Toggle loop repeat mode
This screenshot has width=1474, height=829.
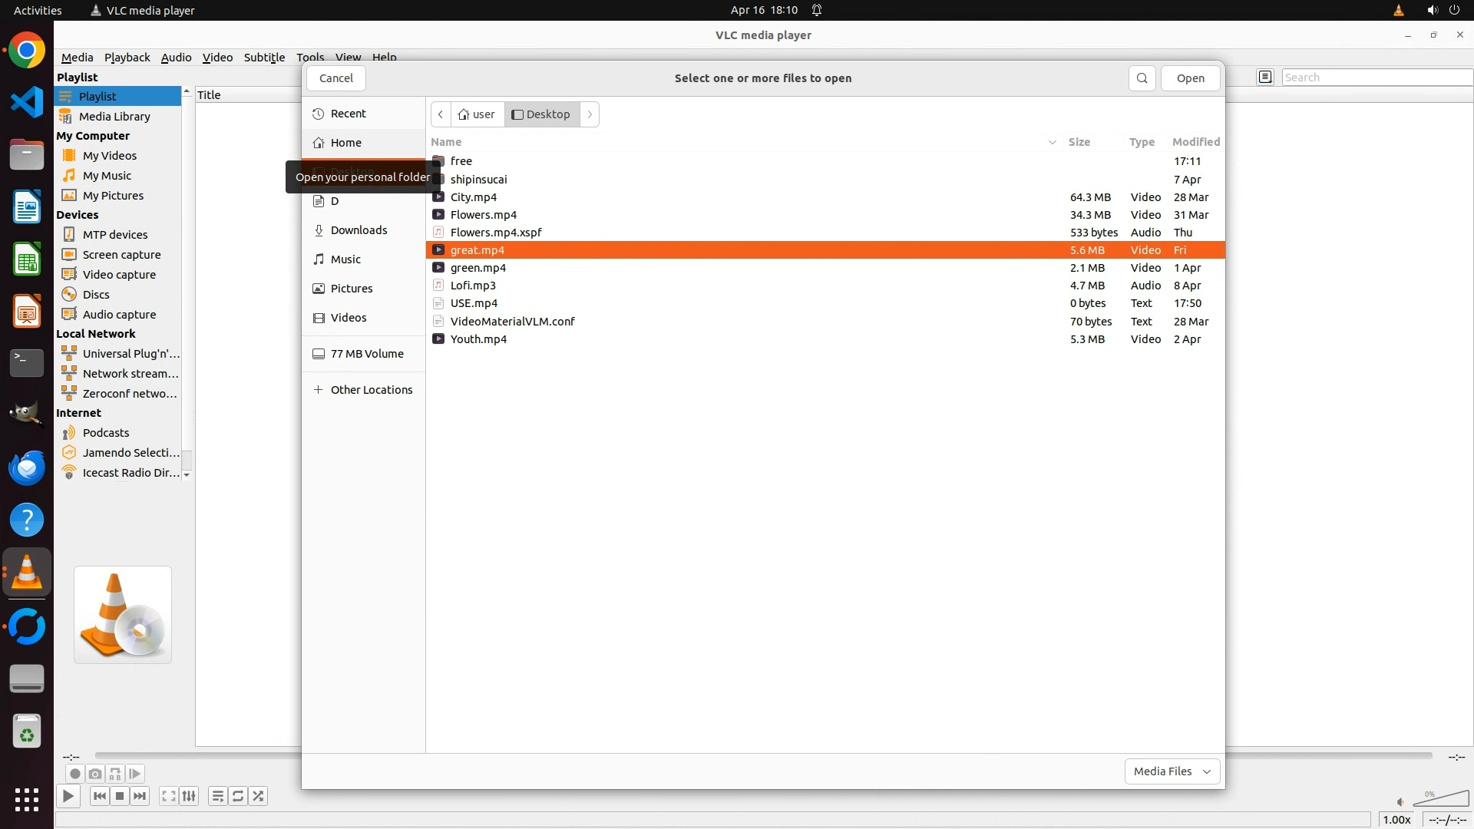tap(238, 796)
